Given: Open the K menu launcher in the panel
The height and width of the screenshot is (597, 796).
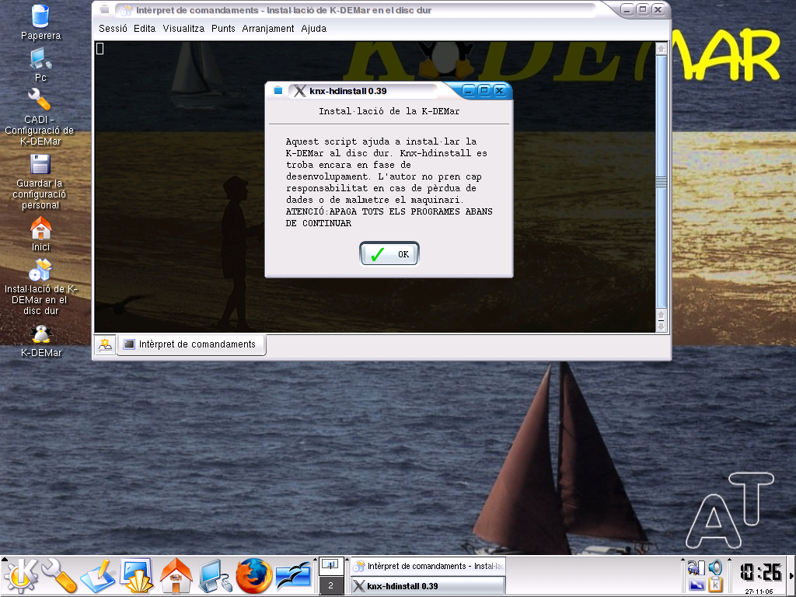Looking at the screenshot, I should pos(21,576).
